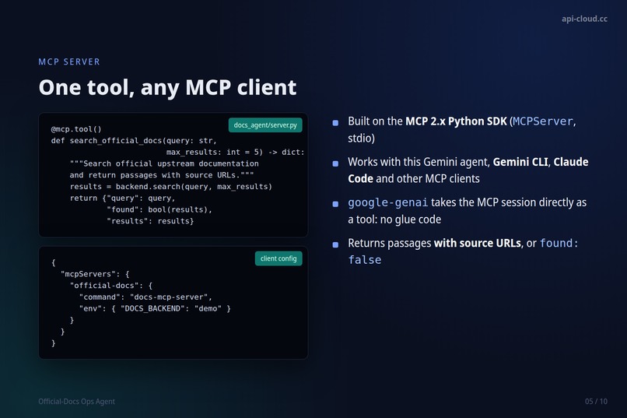Click the bullet marker beside google-genai
627x418 pixels.
(335, 204)
